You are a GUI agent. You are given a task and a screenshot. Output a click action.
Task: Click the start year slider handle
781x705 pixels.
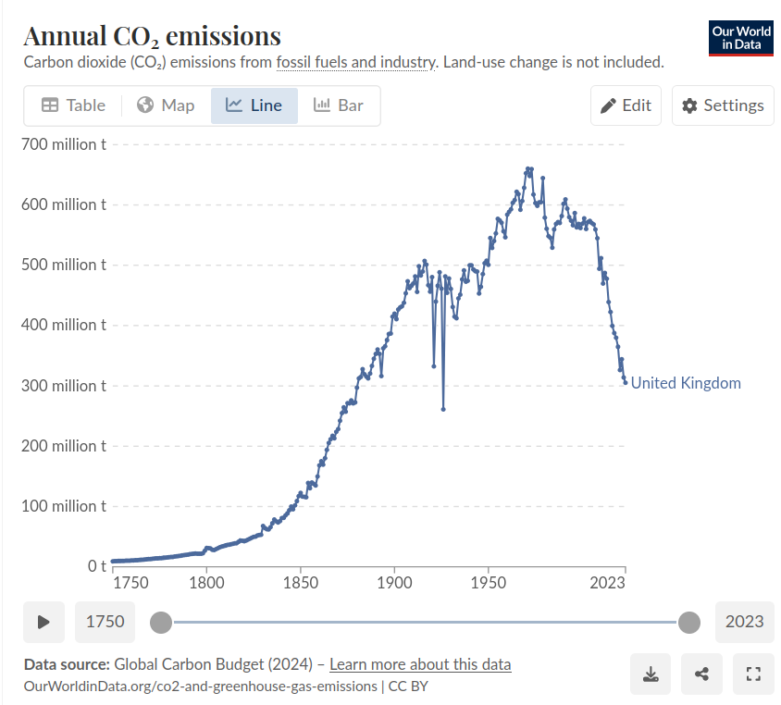[161, 622]
